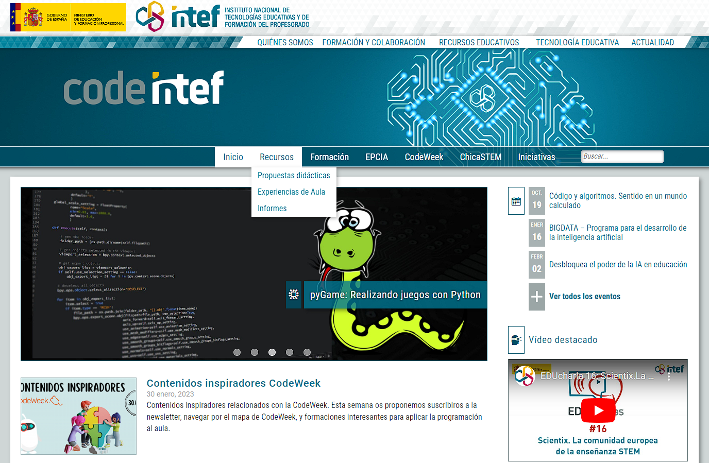Click the Gobierno de España ministry logo
The height and width of the screenshot is (463, 709).
pos(68,18)
